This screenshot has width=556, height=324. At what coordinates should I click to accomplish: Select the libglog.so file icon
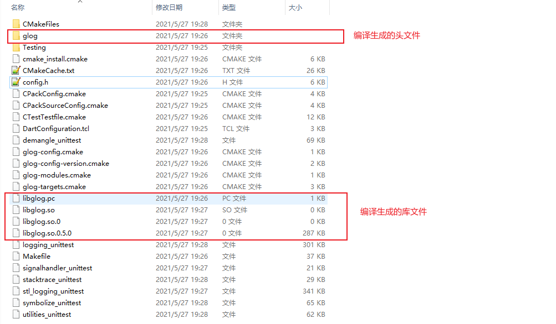click(15, 210)
